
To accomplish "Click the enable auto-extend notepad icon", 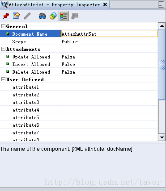I will point(16,16).
